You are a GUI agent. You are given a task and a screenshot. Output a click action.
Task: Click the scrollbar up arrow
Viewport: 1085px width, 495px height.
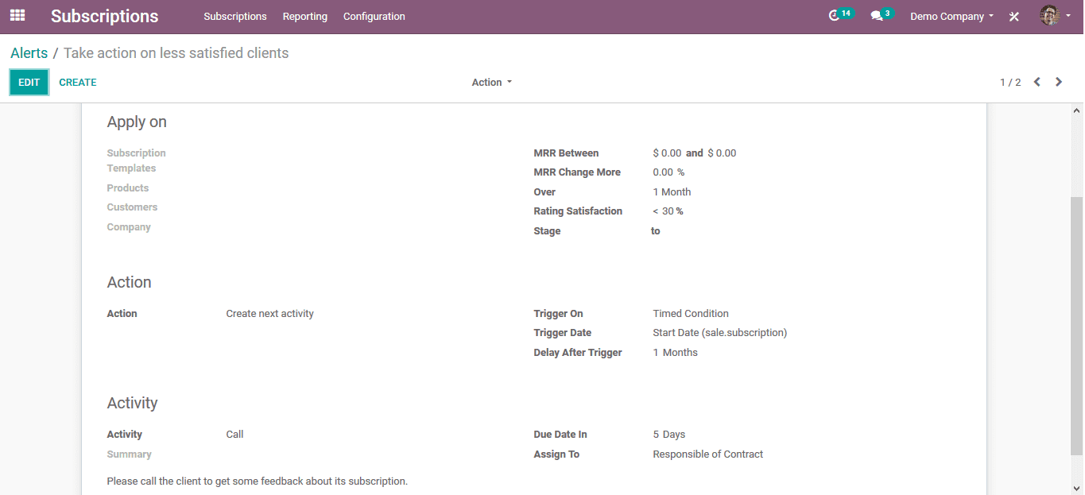(1077, 110)
